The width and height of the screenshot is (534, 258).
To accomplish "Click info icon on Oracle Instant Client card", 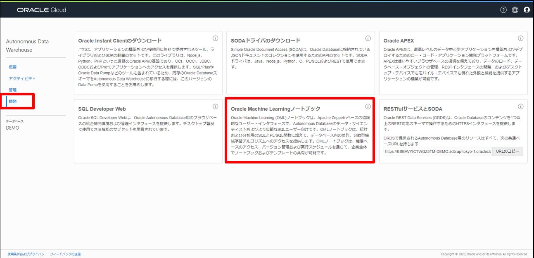I will pos(215,38).
